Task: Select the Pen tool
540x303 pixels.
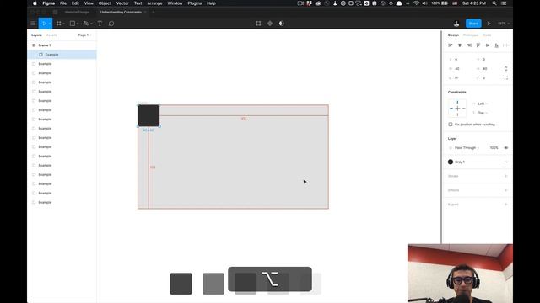Action: pos(86,24)
